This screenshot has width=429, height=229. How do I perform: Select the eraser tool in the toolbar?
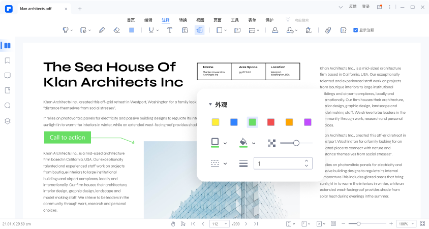click(116, 30)
